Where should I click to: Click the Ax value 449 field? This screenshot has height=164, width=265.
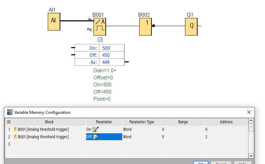(x=111, y=62)
